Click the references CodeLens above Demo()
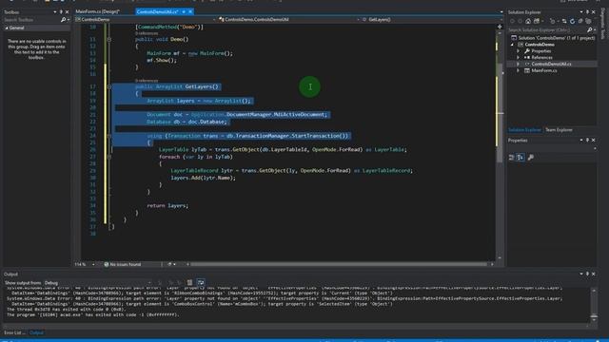Viewport: 609px width, 342px height. [x=147, y=34]
